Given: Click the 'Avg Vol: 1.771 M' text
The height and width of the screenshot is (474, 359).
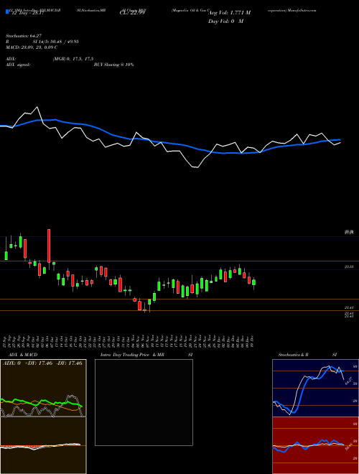Looking at the screenshot, I should (229, 13).
